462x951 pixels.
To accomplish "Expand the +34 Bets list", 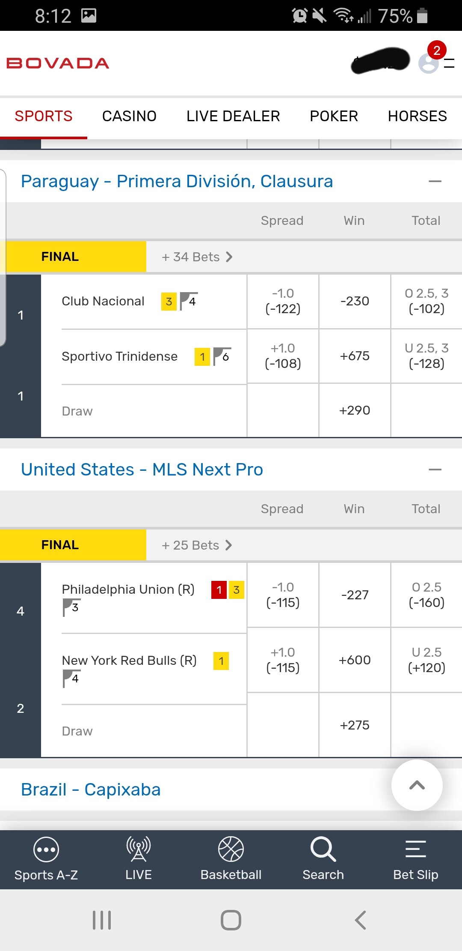I will click(x=197, y=257).
